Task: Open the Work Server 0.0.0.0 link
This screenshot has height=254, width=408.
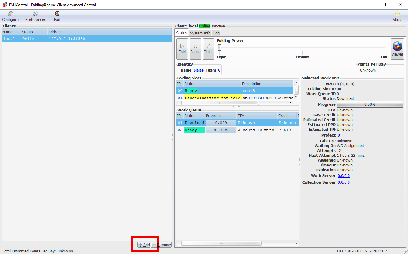Action: [344, 175]
